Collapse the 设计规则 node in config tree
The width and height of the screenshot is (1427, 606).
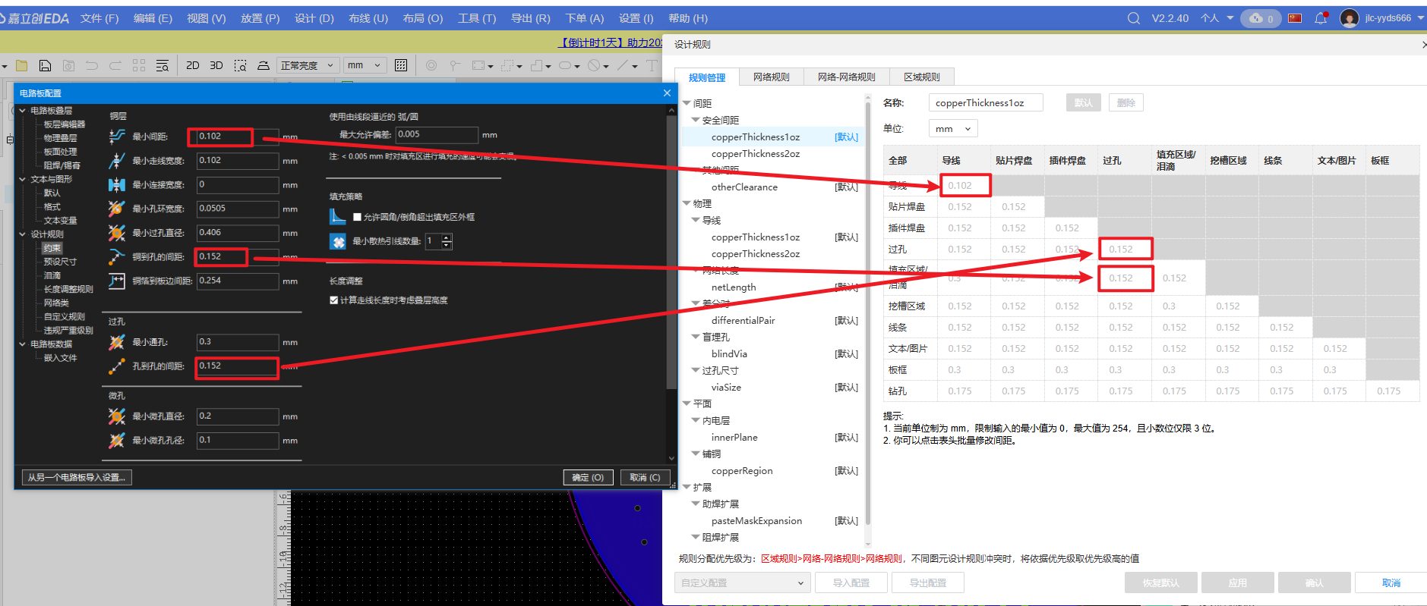pos(23,234)
